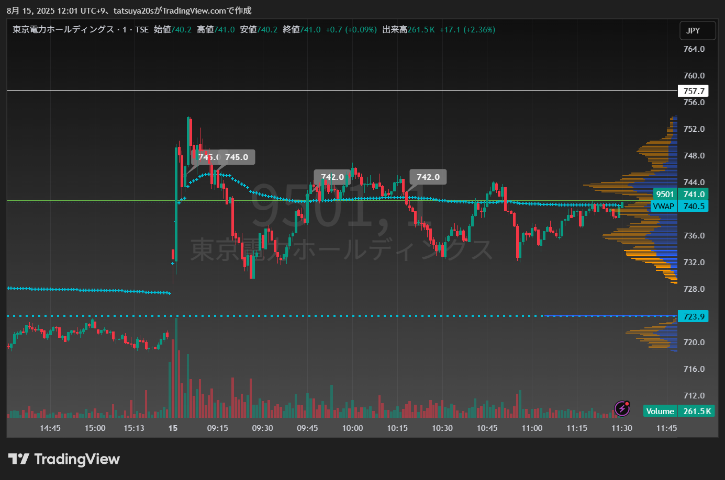Click the 15:00 time axis label
Image resolution: width=725 pixels, height=480 pixels.
pyautogui.click(x=95, y=428)
